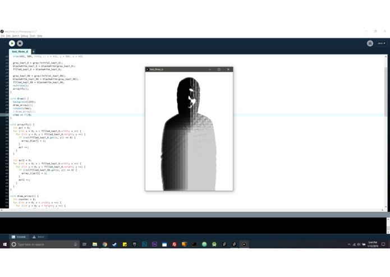Image resolution: width=390 pixels, height=277 pixels.
Task: Click the 'Type here to search' taskbar box
Action: (45, 244)
